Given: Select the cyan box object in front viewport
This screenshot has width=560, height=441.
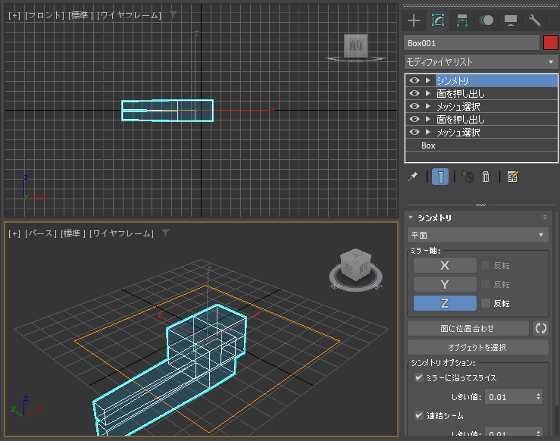Looking at the screenshot, I should 167,111.
